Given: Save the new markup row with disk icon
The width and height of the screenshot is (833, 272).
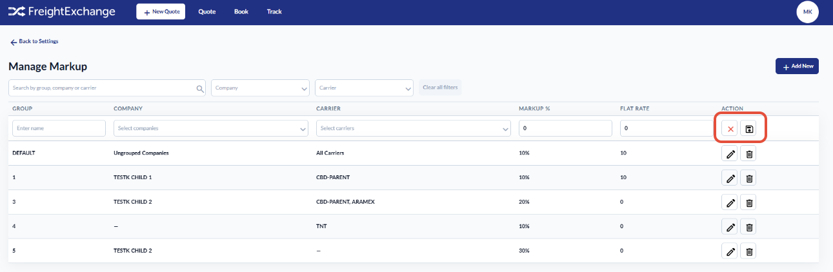Looking at the screenshot, I should click(748, 129).
